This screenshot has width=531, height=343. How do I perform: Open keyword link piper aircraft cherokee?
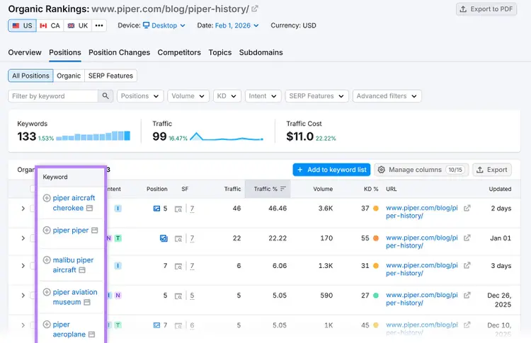[74, 203]
